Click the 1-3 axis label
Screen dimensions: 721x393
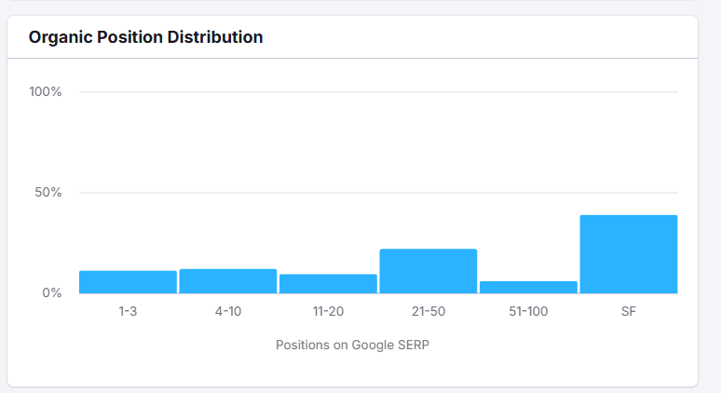[x=128, y=312]
